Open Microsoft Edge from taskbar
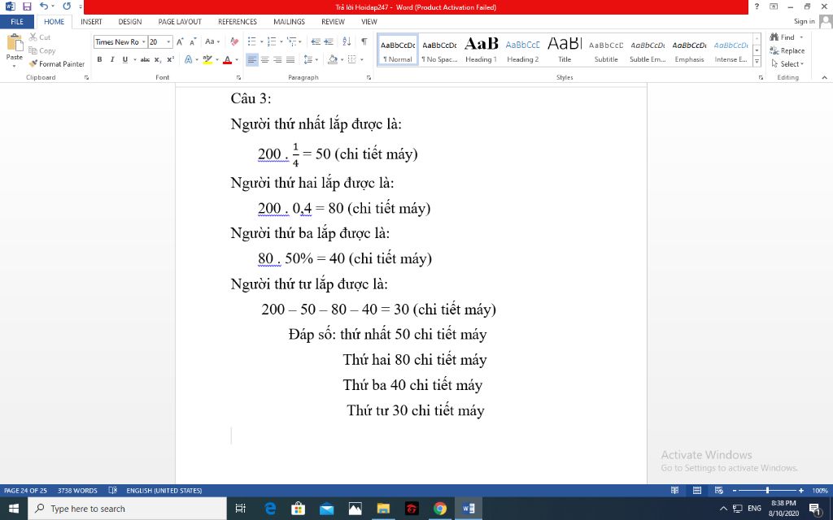Viewport: 833px width, 520px height. coord(270,509)
